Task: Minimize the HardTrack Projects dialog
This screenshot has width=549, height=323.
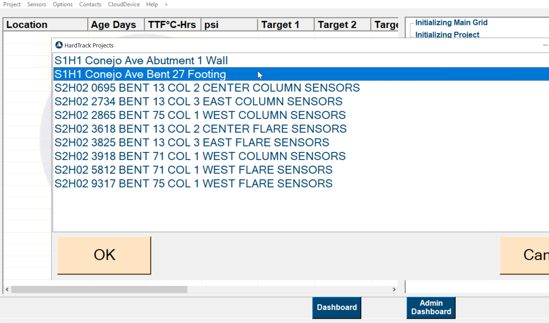Action: [545, 45]
